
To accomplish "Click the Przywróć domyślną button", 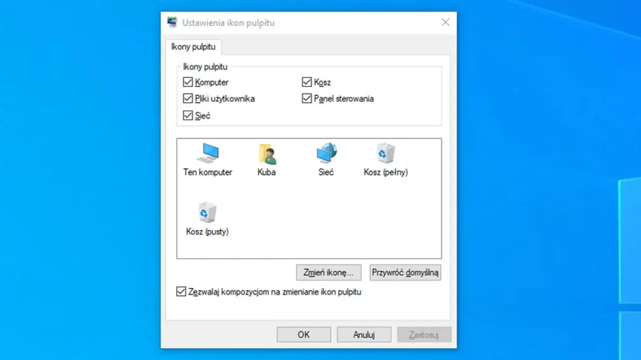I will point(405,272).
